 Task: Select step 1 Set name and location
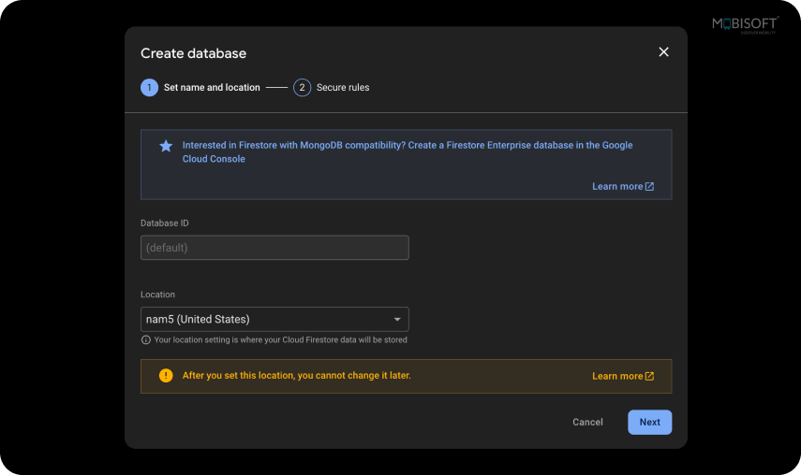coord(200,88)
